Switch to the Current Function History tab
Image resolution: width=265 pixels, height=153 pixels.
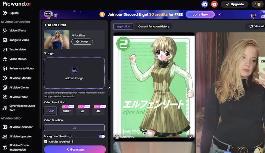[154, 27]
